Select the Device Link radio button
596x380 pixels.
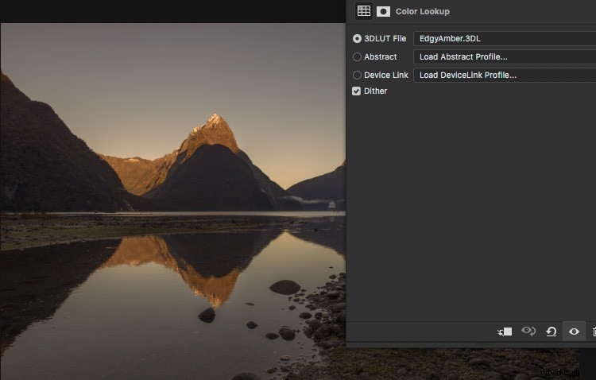[357, 75]
